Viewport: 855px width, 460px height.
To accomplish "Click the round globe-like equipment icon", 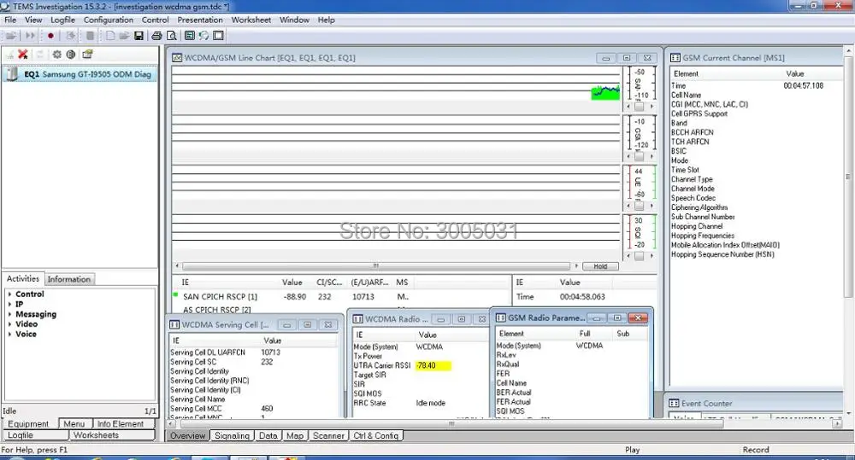I will 71,55.
